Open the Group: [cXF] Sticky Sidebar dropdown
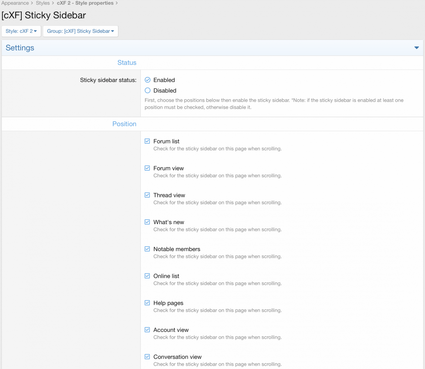This screenshot has width=425, height=369. (80, 31)
